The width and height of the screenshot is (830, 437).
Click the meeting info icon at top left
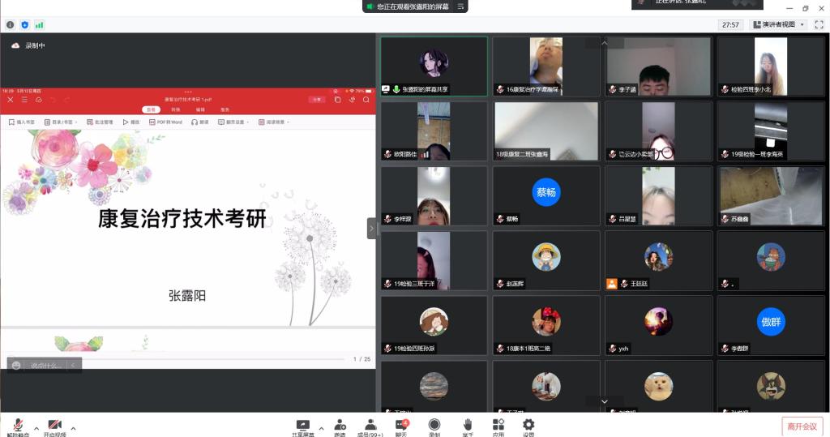tap(11, 25)
